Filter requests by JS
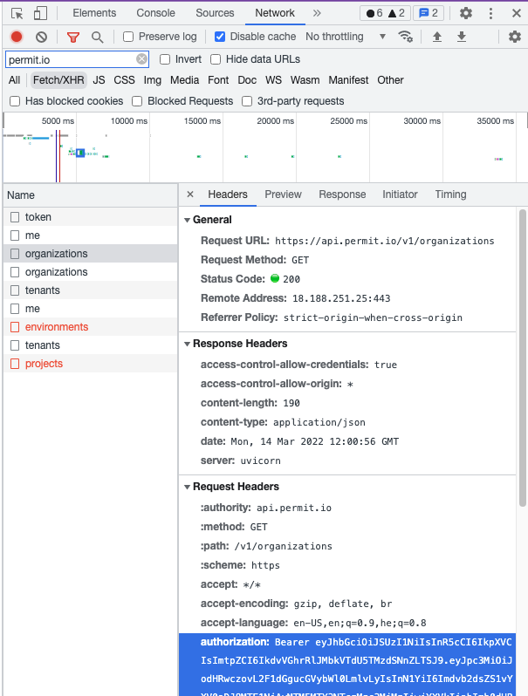Viewport: 528px width, 696px height. (99, 80)
